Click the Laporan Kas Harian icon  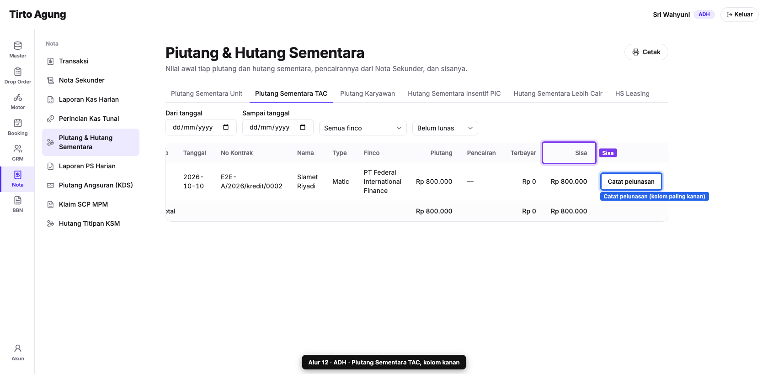[x=51, y=99]
